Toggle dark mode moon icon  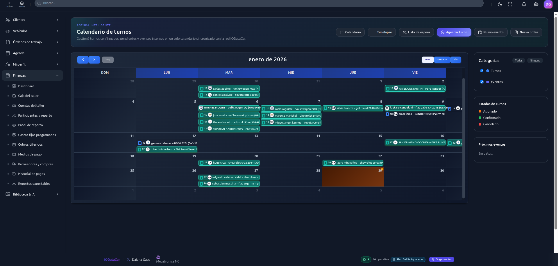point(500,4)
